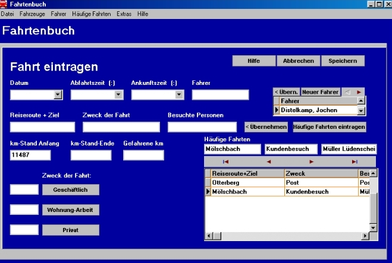This screenshot has height=263, width=392.
Task: Go to next frequent trip record
Action: pyautogui.click(x=312, y=161)
